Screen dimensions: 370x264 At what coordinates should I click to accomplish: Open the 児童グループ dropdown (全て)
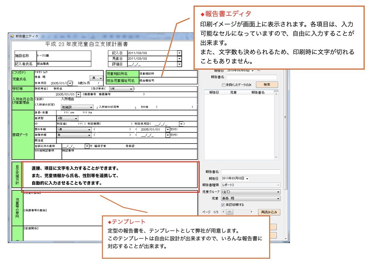point(251,192)
